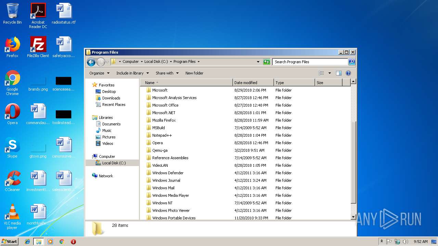The image size is (438, 246).
Task: Select Skype desktop shortcut
Action: coord(12,148)
